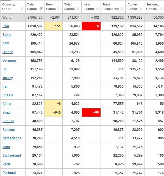Sort by Total Recovered arrows icon
The height and width of the screenshot is (176, 164).
122,9
